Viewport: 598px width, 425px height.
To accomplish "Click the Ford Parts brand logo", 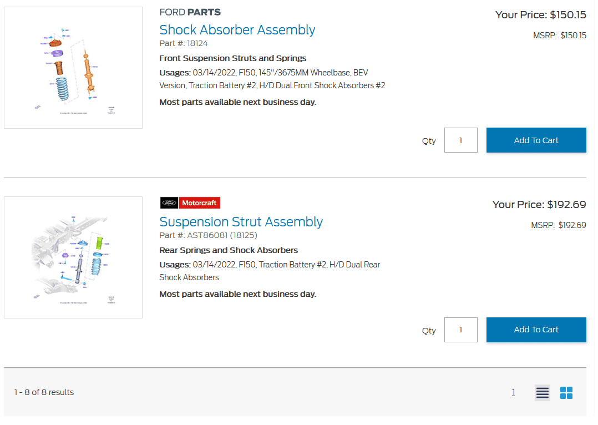I will [190, 12].
